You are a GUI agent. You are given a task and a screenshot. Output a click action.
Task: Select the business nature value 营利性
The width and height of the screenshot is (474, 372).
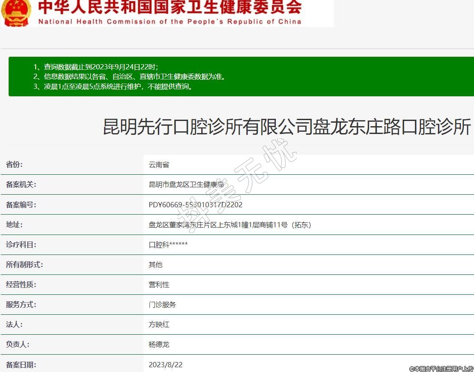(159, 284)
